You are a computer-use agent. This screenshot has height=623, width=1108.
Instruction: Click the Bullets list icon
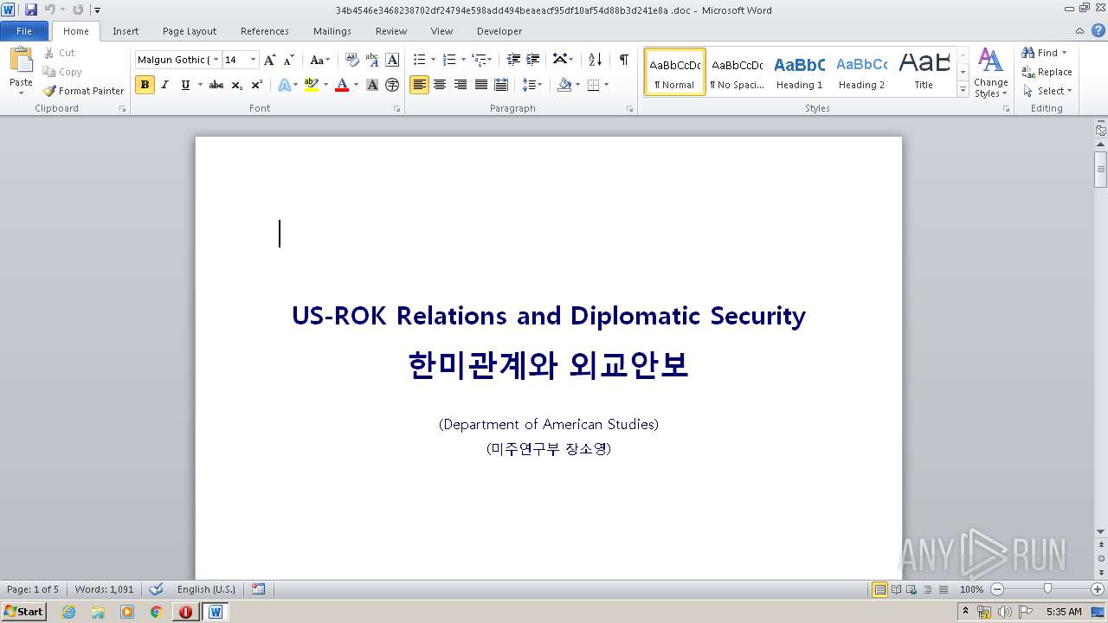pyautogui.click(x=419, y=60)
